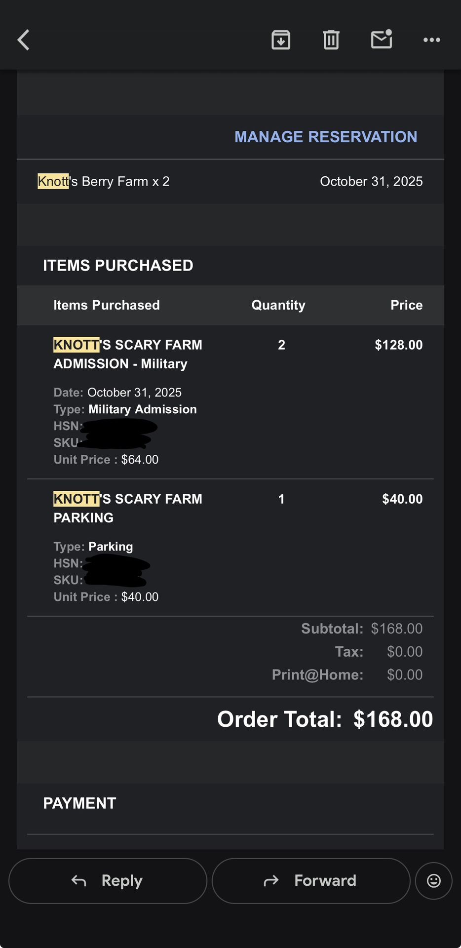Select the PAYMENT section heading

click(x=79, y=803)
